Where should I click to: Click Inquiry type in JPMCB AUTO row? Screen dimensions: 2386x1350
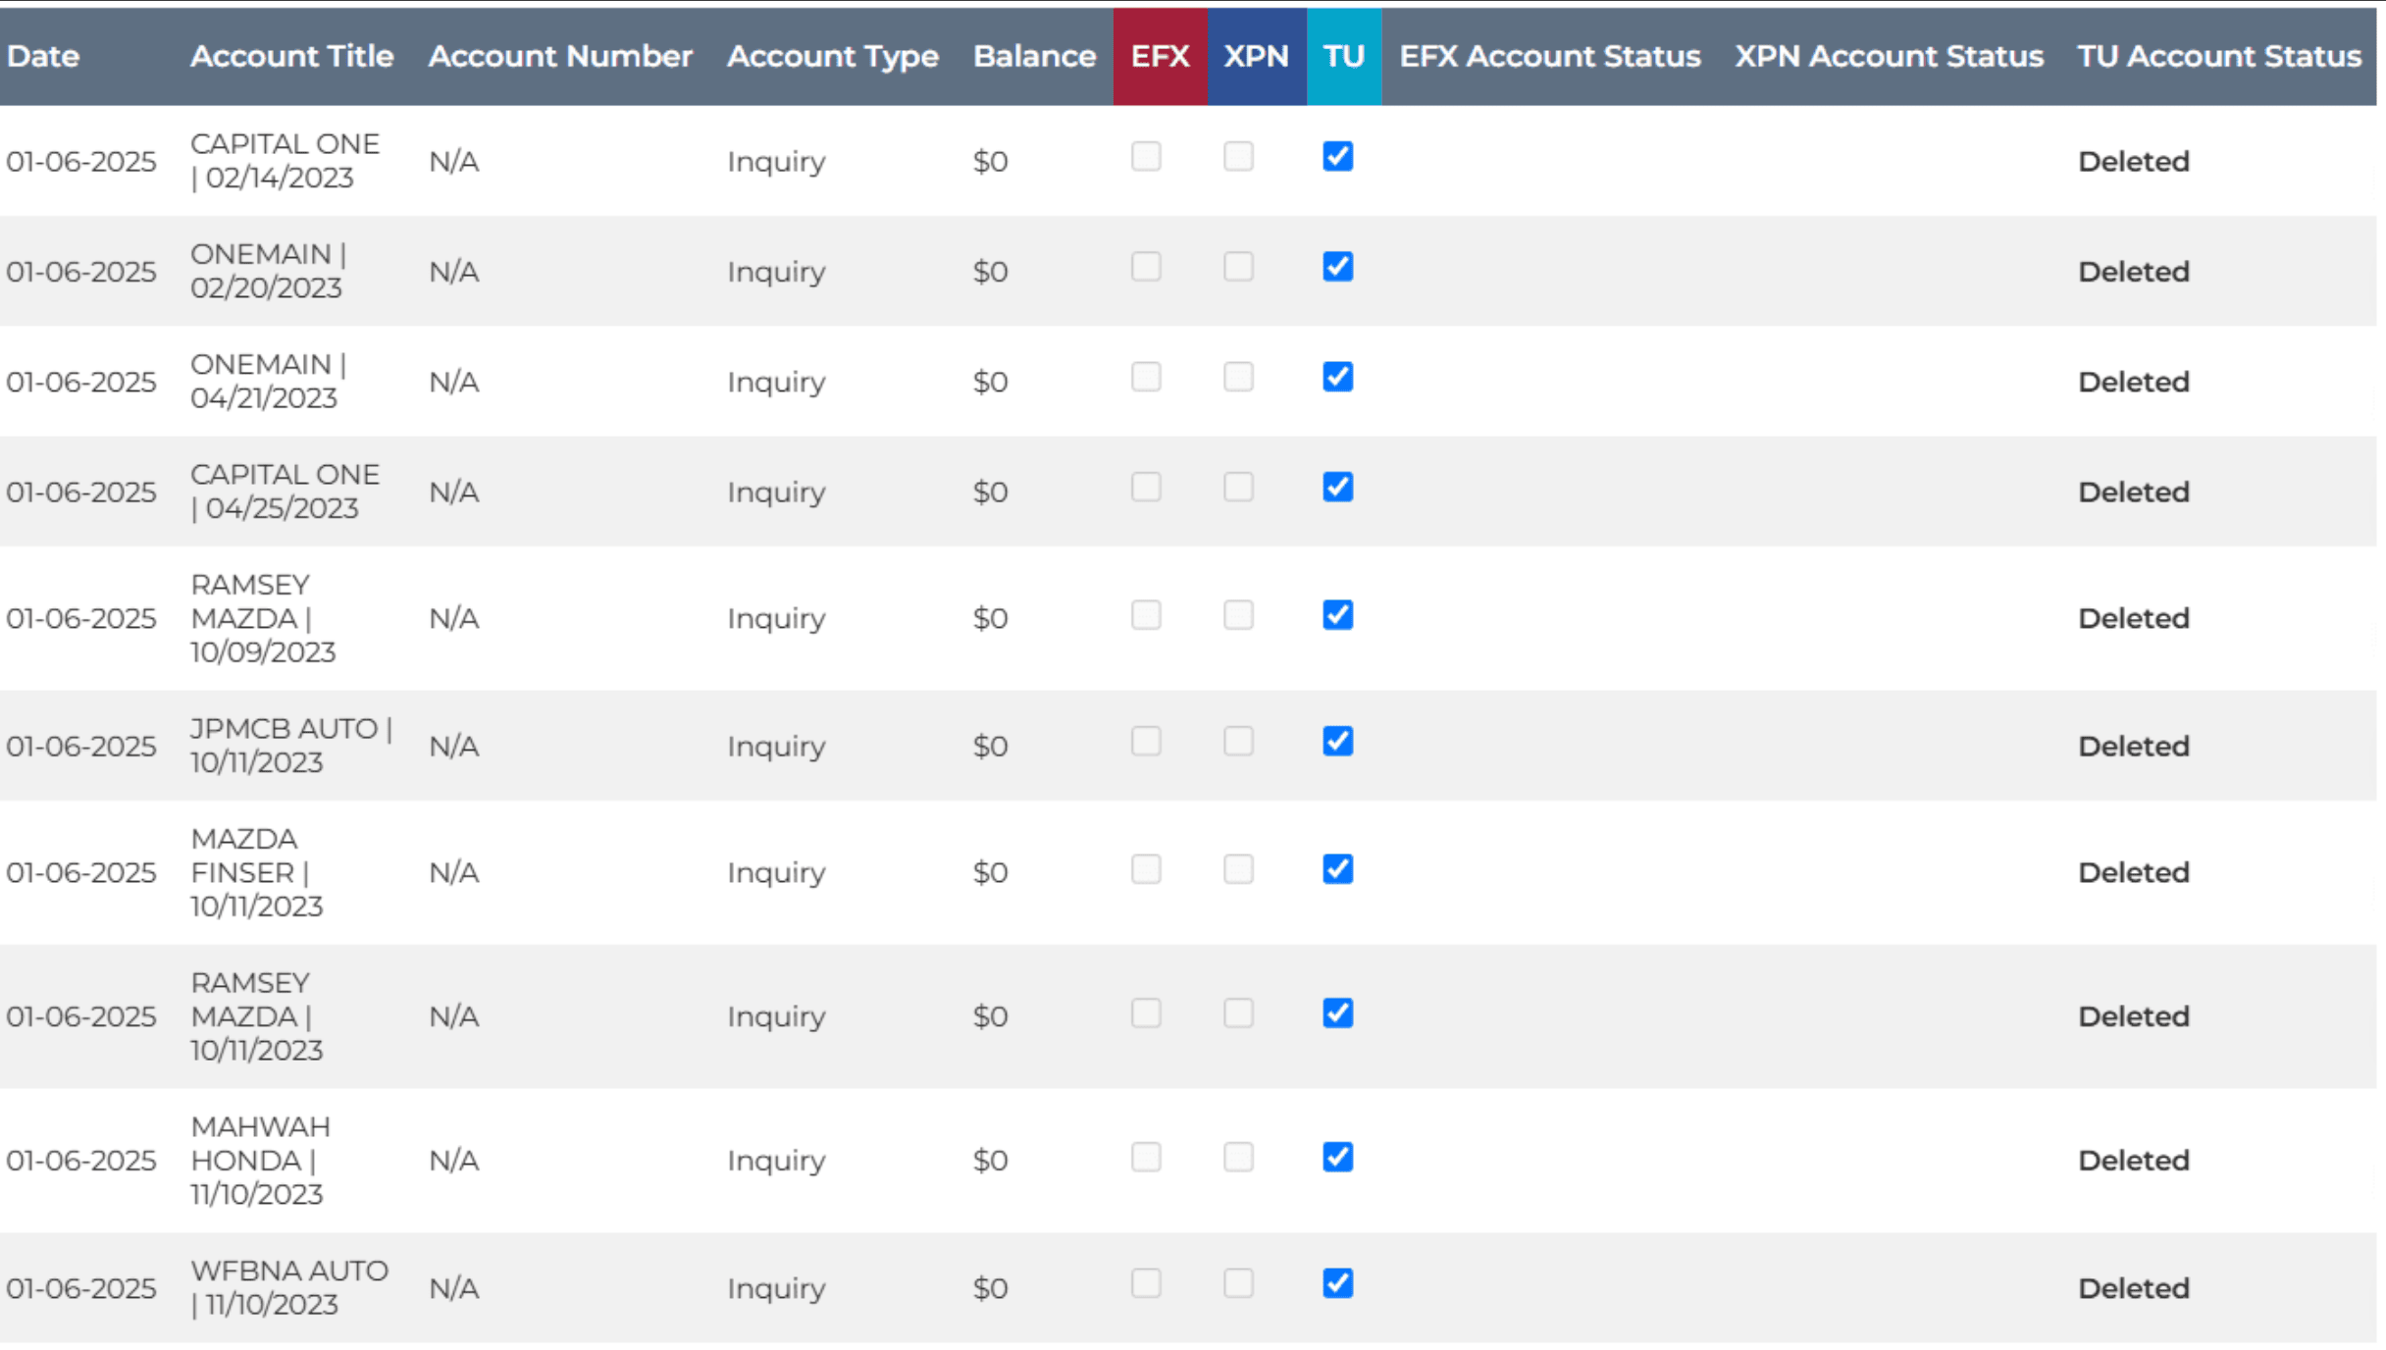coord(776,748)
